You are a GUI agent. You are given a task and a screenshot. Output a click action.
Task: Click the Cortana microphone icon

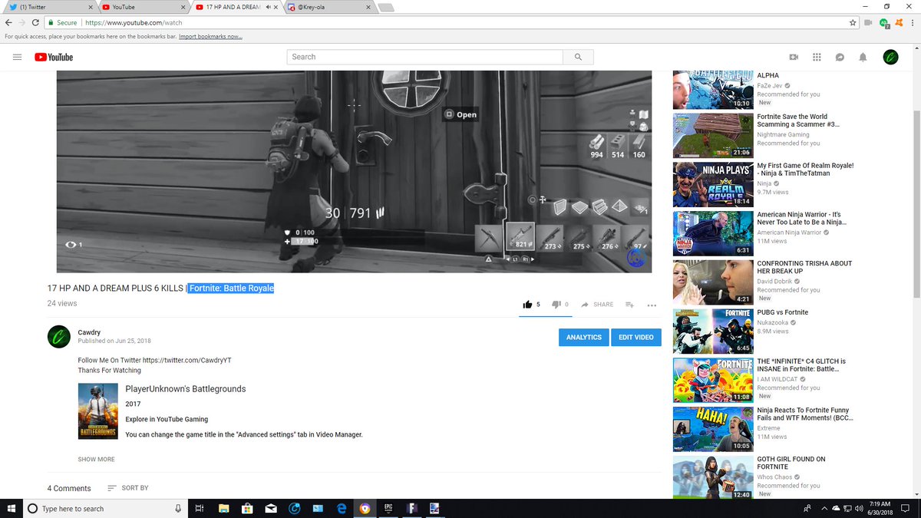(178, 508)
